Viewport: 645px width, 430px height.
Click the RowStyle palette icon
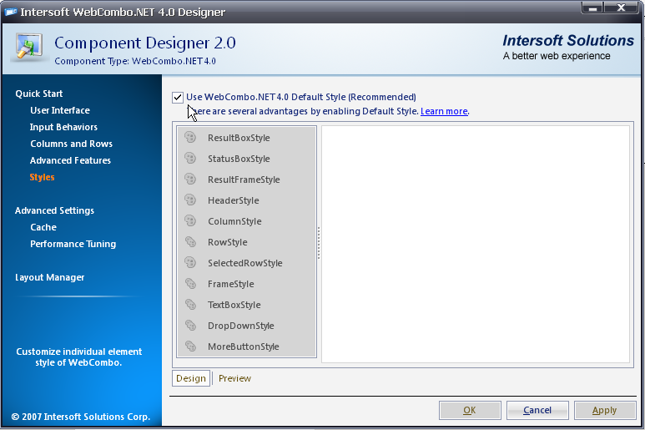190,241
